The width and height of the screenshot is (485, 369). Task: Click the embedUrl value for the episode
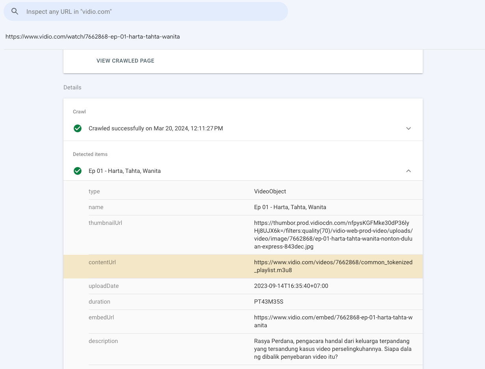pyautogui.click(x=333, y=321)
